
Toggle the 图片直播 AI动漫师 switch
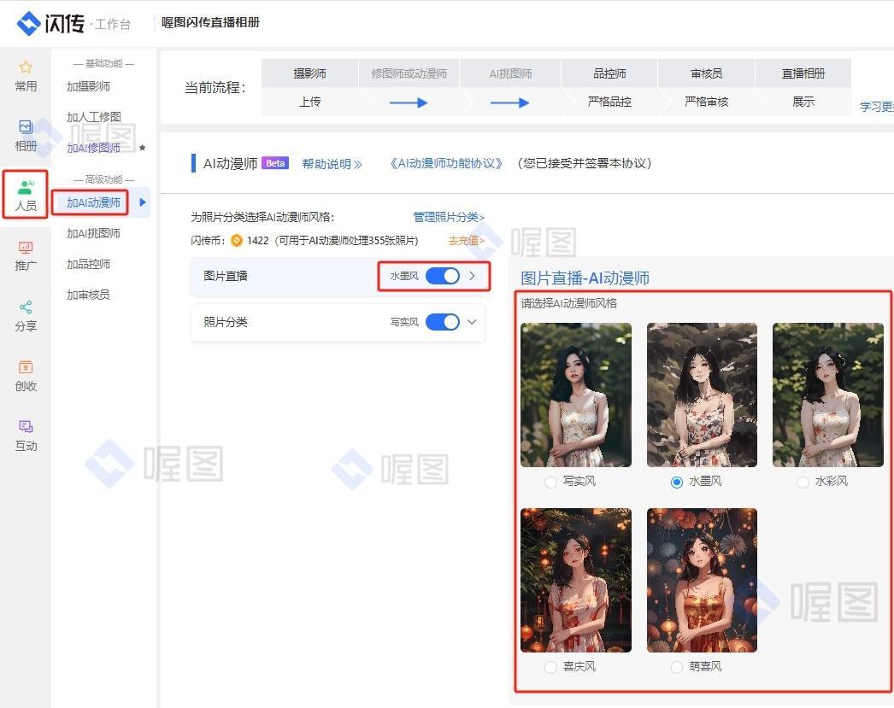coord(443,276)
